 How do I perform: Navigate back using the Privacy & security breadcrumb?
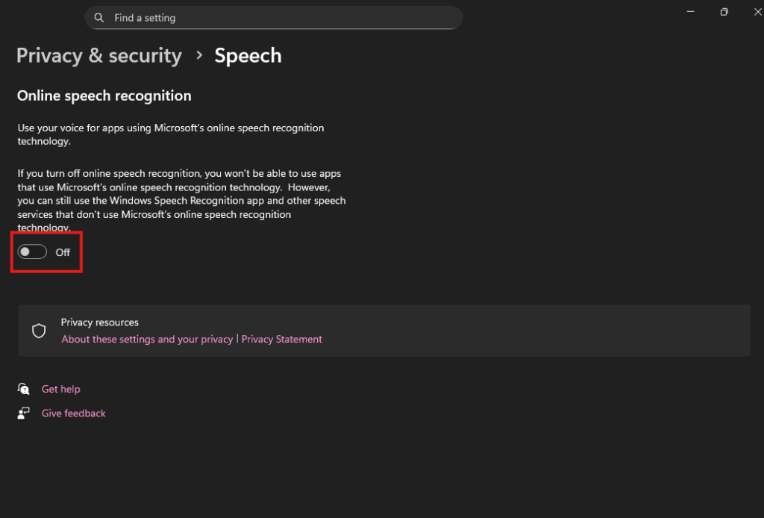click(98, 55)
